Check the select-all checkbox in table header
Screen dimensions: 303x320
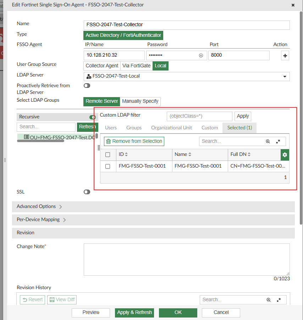tap(108, 155)
